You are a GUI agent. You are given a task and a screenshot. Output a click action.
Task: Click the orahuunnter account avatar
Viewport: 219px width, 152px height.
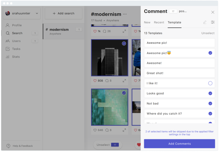point(7,13)
